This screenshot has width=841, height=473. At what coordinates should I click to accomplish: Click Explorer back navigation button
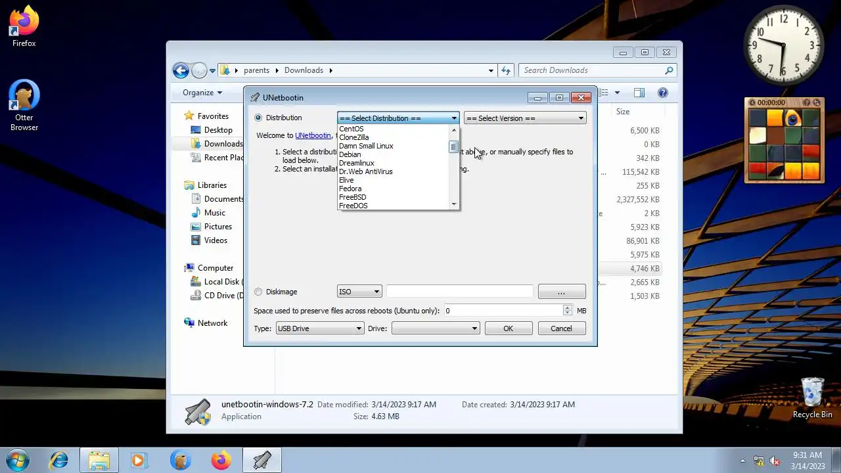pyautogui.click(x=181, y=70)
